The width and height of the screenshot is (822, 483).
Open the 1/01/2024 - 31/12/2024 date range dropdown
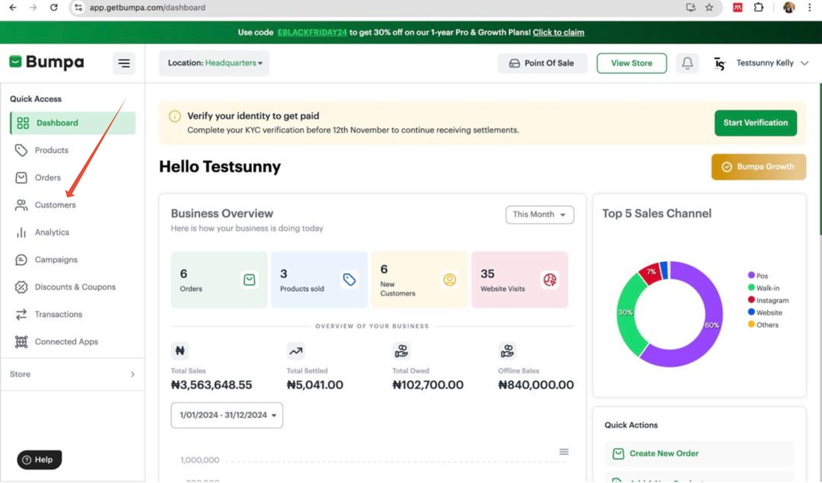[227, 415]
